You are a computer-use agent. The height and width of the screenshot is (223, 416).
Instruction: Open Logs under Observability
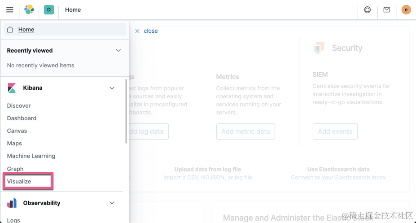tap(13, 220)
